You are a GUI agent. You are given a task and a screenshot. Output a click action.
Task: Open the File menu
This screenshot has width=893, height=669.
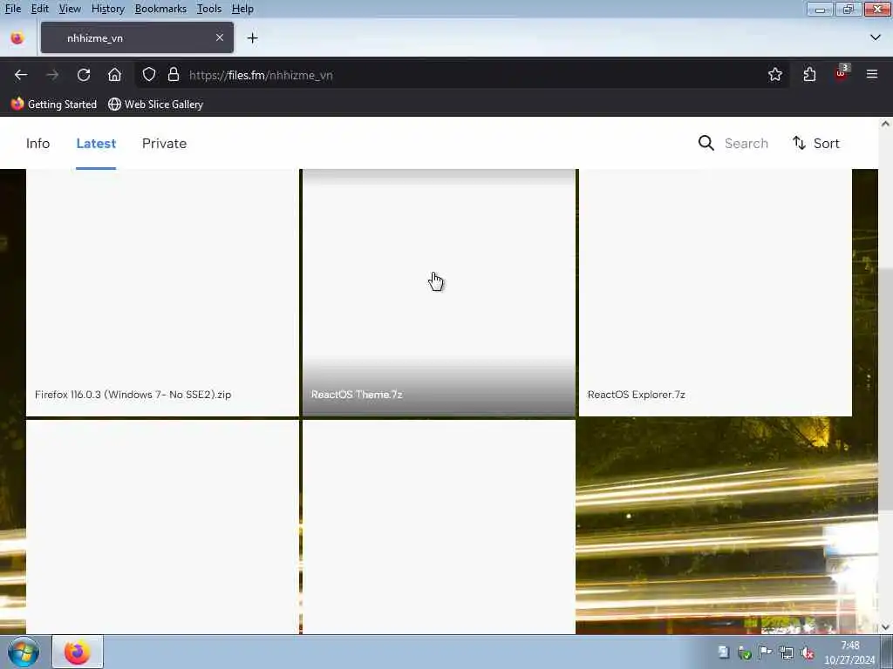coord(12,9)
